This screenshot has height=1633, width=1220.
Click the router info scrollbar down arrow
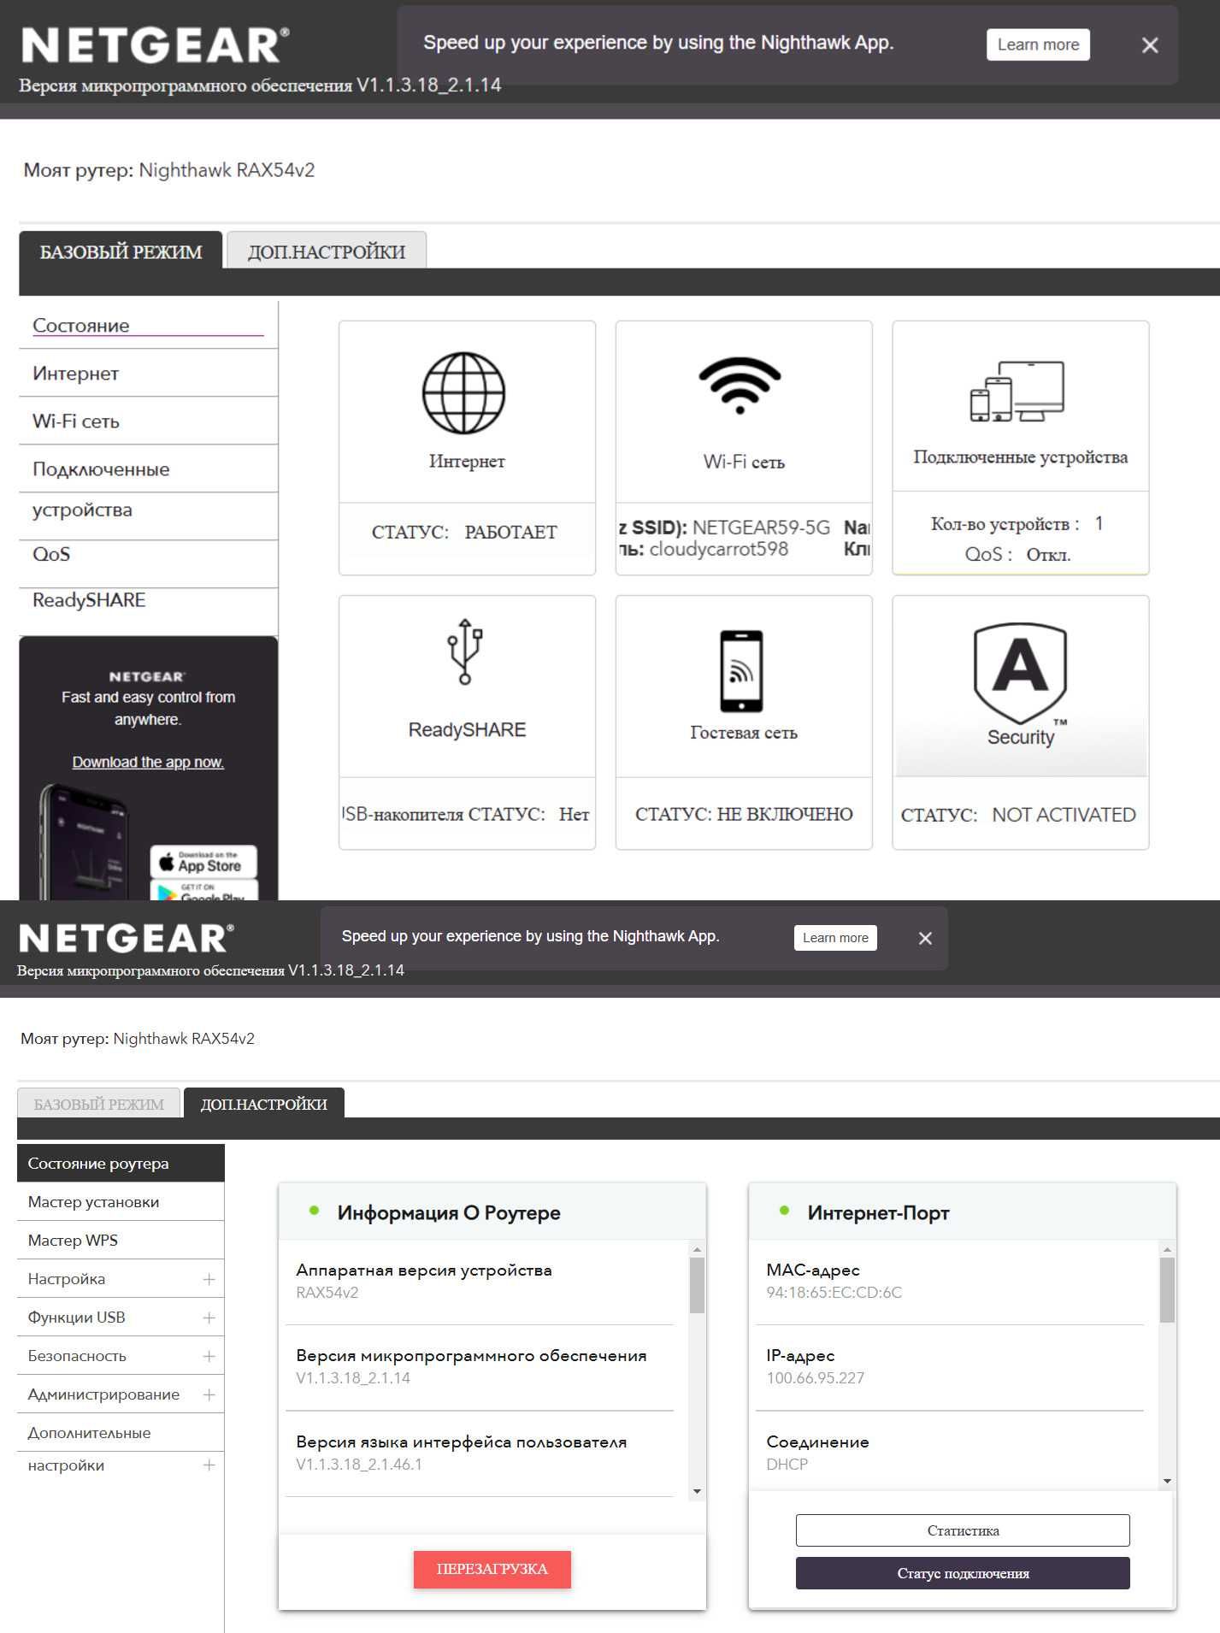(698, 1491)
